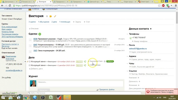Click + Описание to add description
178x100 pixels.
34,29
